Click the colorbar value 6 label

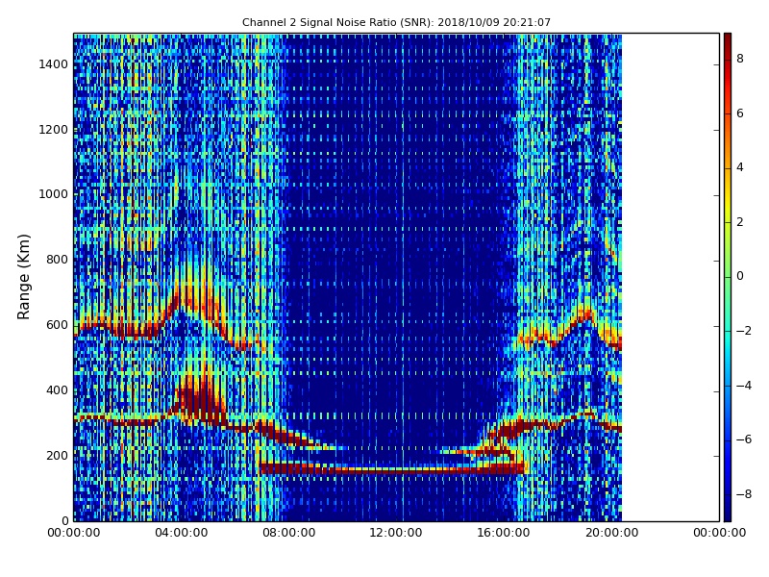[x=740, y=113]
